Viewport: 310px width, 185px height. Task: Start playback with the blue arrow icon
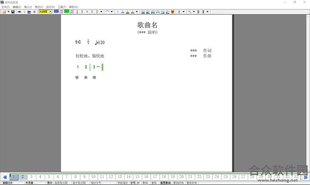point(20,12)
